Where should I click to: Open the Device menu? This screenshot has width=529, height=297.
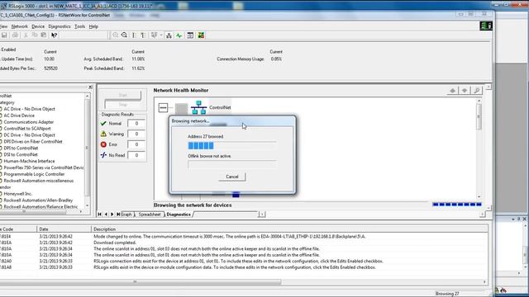tap(38, 26)
